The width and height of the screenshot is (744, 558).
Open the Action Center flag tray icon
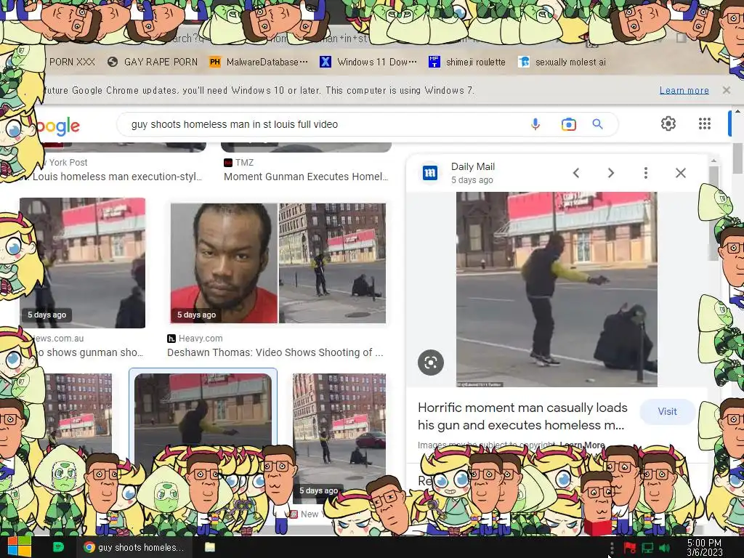click(630, 548)
